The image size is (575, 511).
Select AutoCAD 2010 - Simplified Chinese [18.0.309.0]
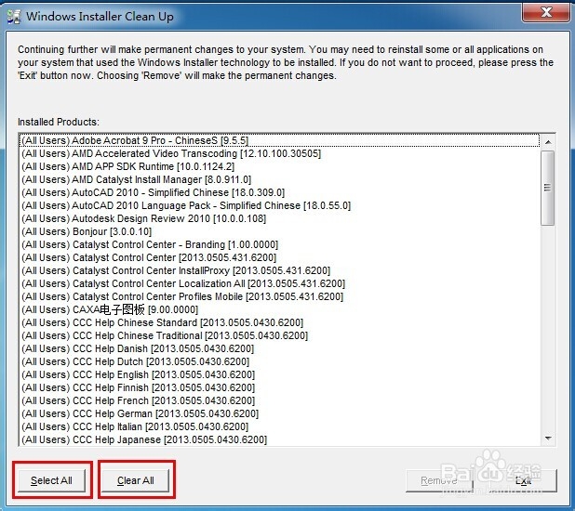[279, 192]
